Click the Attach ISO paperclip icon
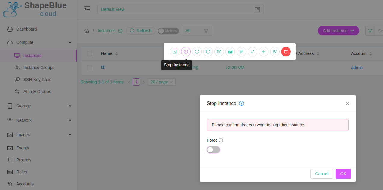Viewport: 383px width, 190px height. (241, 52)
